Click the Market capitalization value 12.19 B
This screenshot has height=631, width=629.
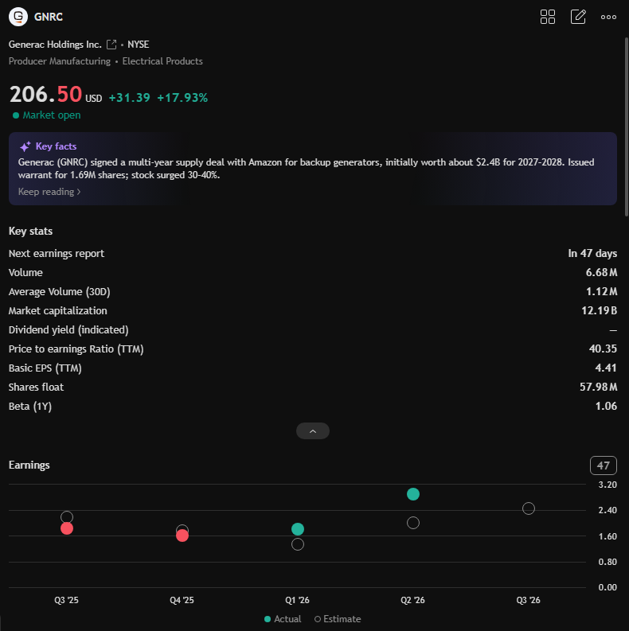[x=600, y=310]
